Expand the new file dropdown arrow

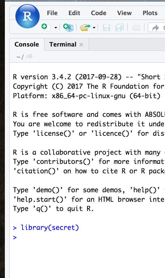(56, 28)
